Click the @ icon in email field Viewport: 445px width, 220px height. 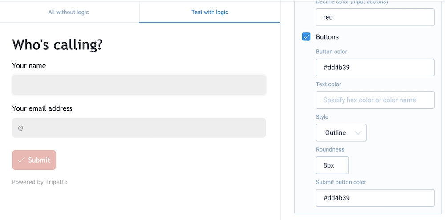[20, 128]
